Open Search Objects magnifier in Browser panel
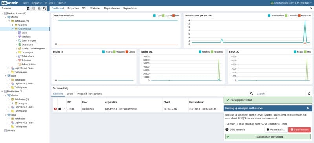Image resolution: width=314 pixels, height=143 pixels. pyautogui.click(x=44, y=8)
